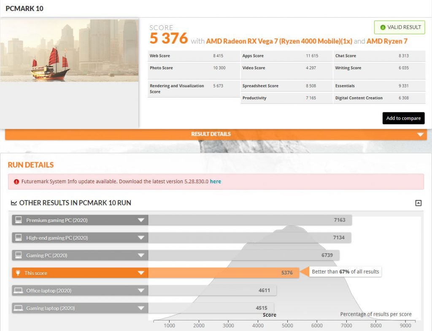Expand the Premium gaming PC (2020) dropdown arrow
Image resolution: width=432 pixels, height=331 pixels.
point(141,220)
